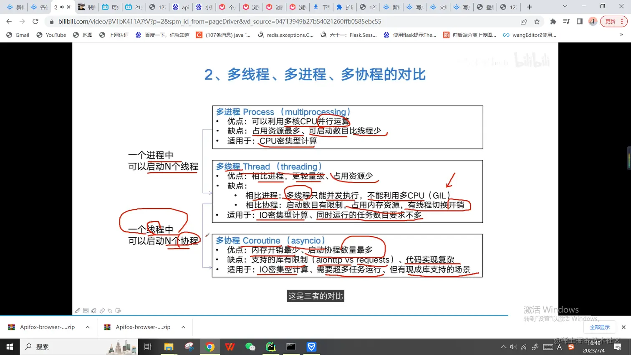Open the touch keyboard tray icon
631x355 pixels.
point(548,347)
